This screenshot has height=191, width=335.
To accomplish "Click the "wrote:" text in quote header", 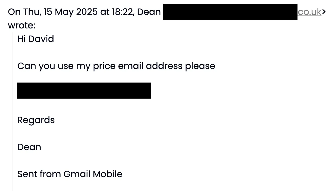I will point(22,25).
